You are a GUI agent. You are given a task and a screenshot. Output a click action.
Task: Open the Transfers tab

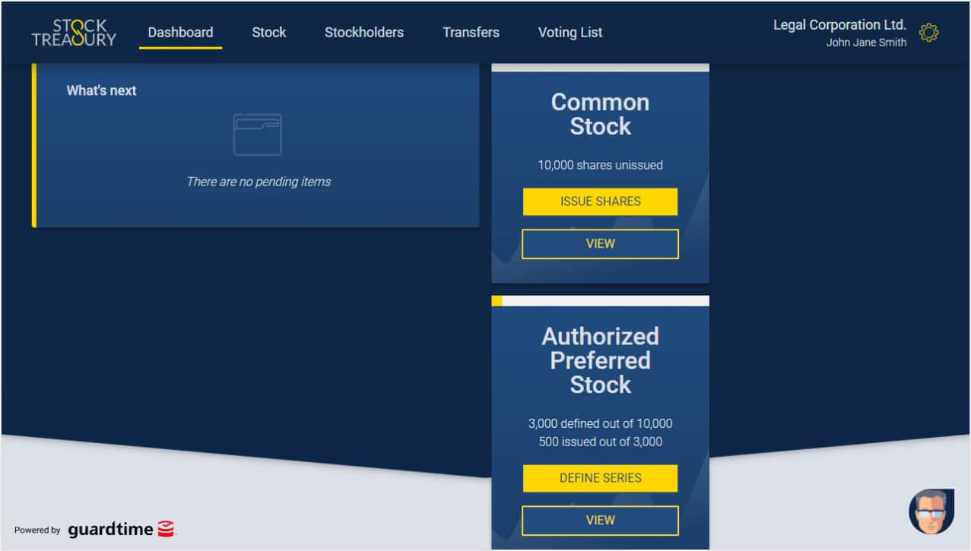tap(471, 33)
